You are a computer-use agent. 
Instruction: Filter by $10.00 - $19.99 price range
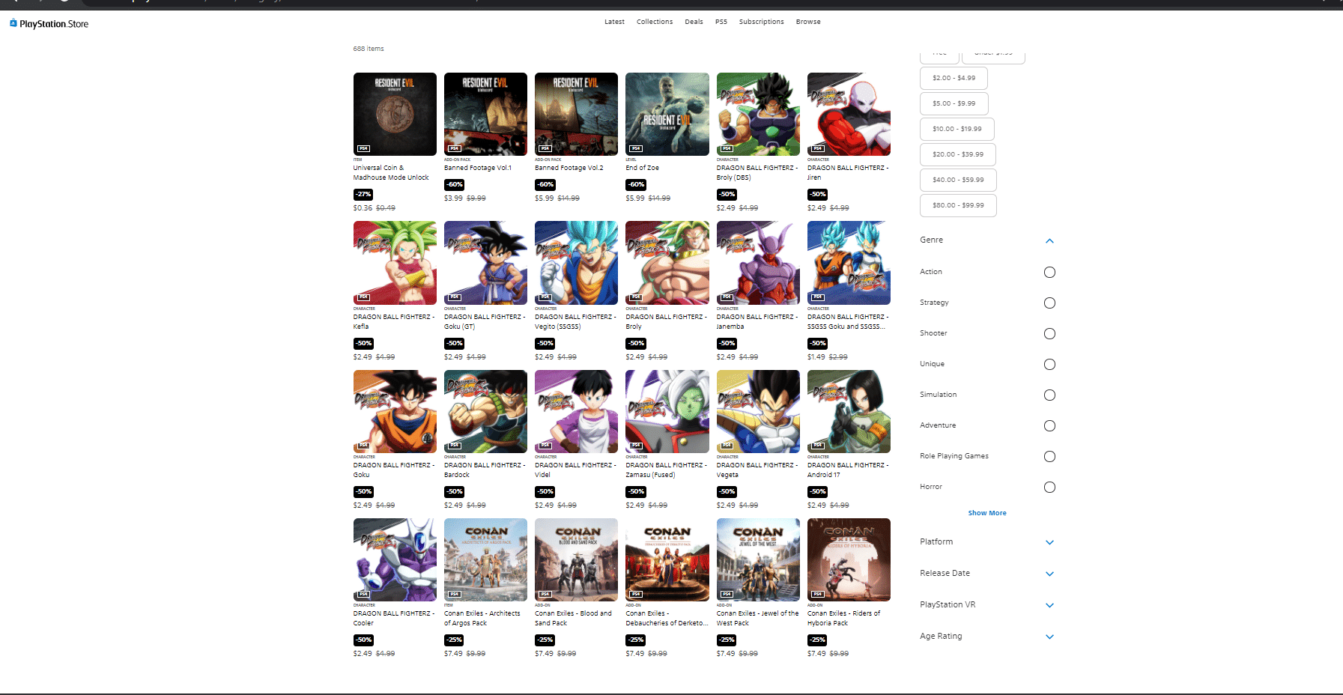[x=957, y=129]
